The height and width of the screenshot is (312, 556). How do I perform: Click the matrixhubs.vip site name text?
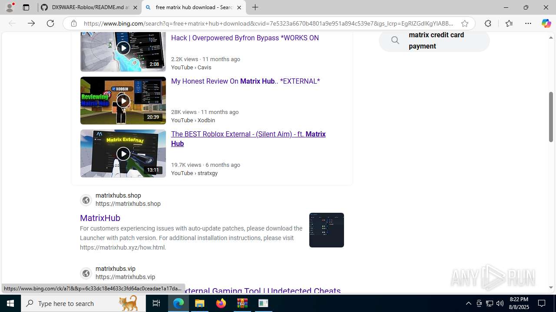[116, 269]
